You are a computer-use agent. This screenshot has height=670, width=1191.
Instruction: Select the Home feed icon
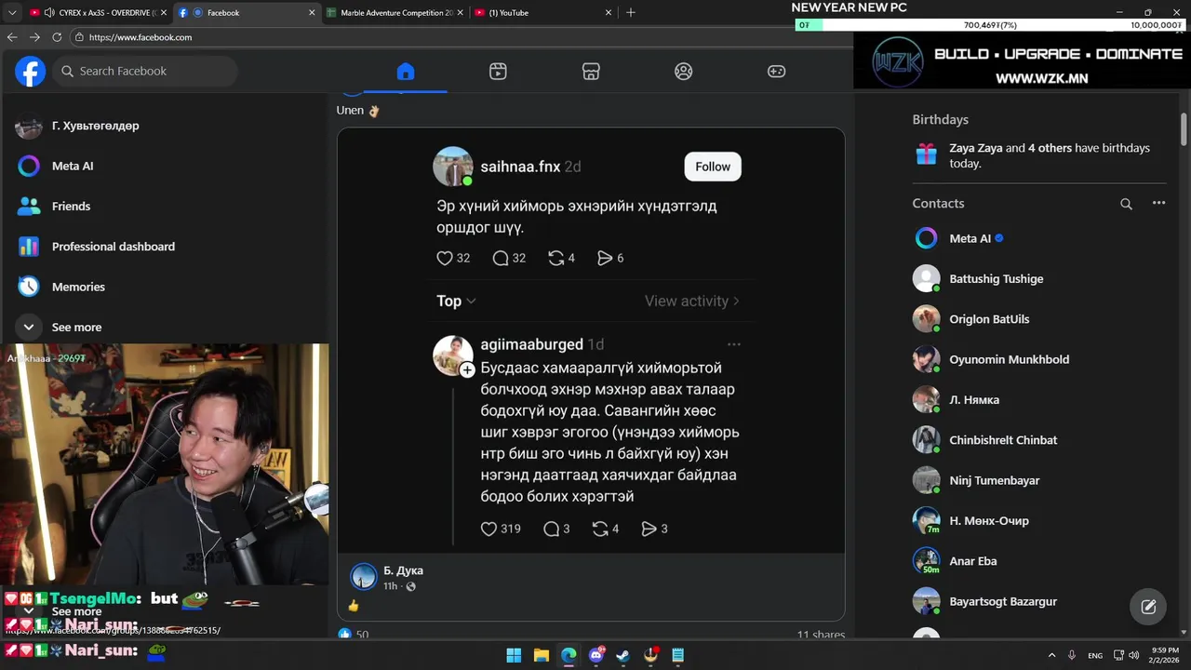point(405,72)
